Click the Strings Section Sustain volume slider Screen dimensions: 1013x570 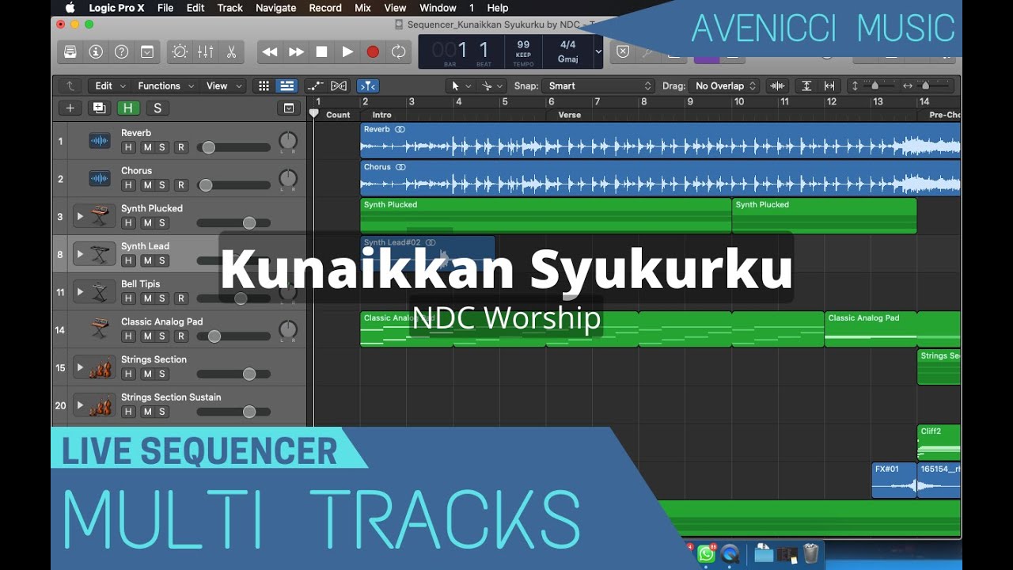coord(234,412)
